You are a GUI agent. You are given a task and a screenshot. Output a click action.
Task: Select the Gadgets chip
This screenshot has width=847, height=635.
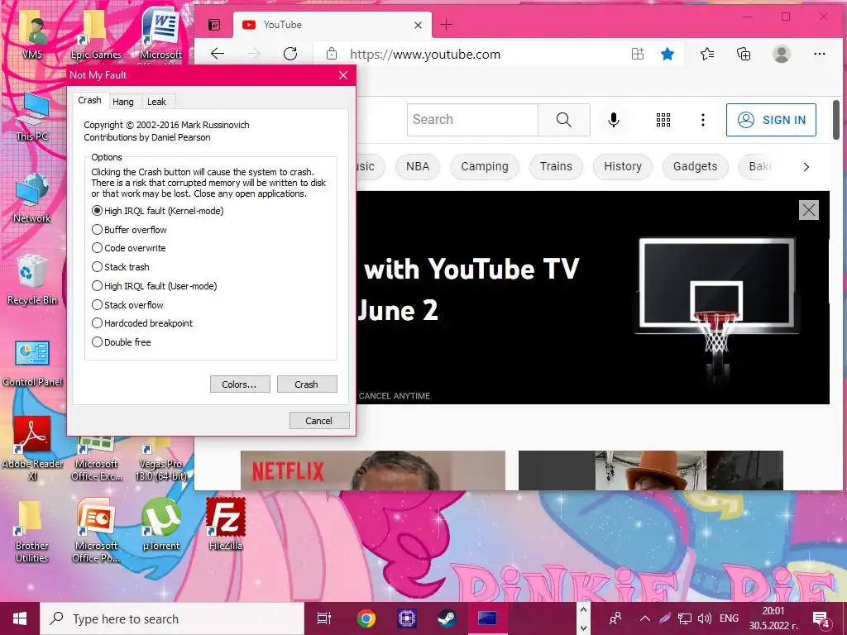pyautogui.click(x=695, y=166)
